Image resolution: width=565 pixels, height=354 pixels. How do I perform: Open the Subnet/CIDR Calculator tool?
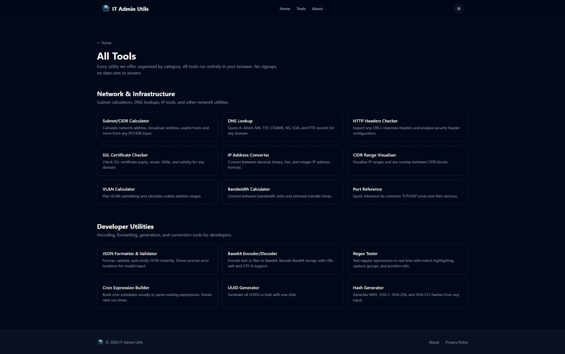point(157,126)
